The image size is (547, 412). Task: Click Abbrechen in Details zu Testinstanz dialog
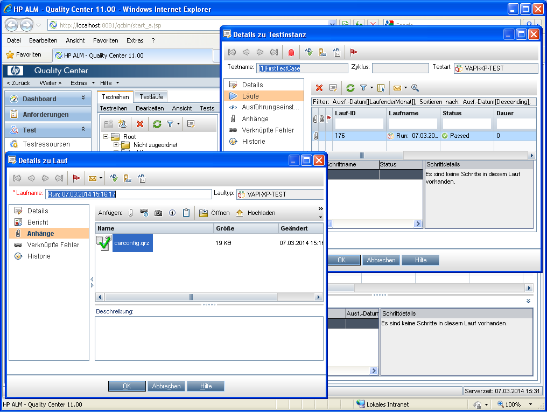(x=381, y=260)
